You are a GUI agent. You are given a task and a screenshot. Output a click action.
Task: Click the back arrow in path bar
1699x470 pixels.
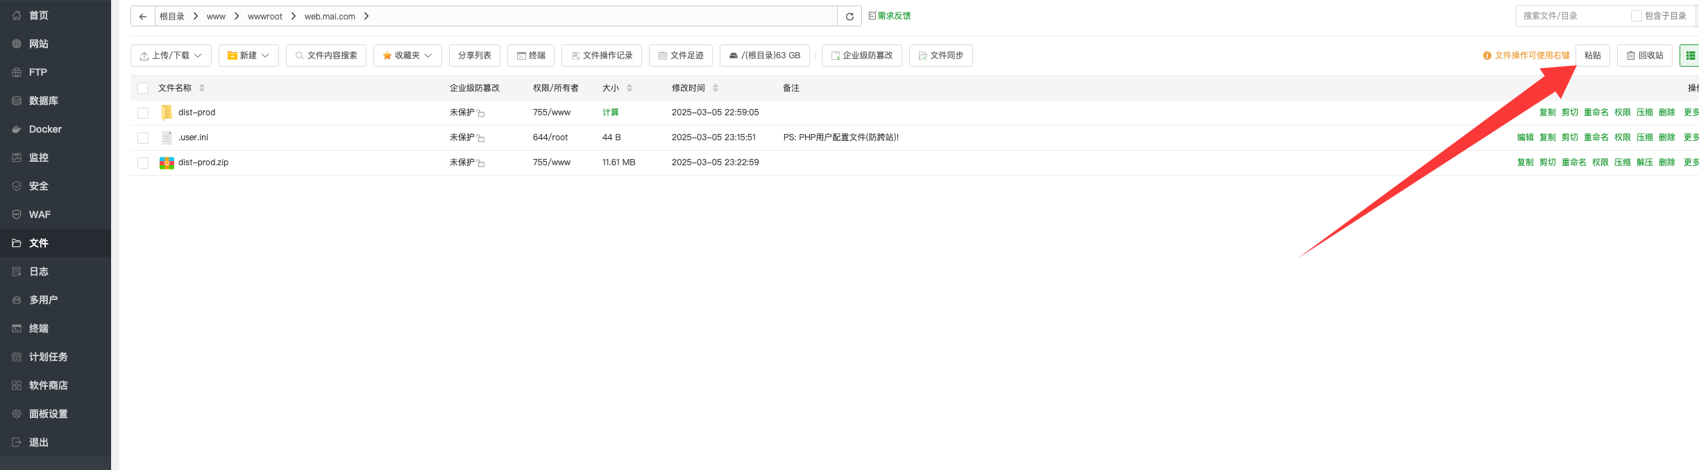[x=143, y=16]
